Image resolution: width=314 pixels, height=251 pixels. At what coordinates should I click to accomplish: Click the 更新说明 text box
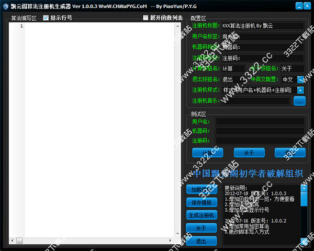click(261, 215)
